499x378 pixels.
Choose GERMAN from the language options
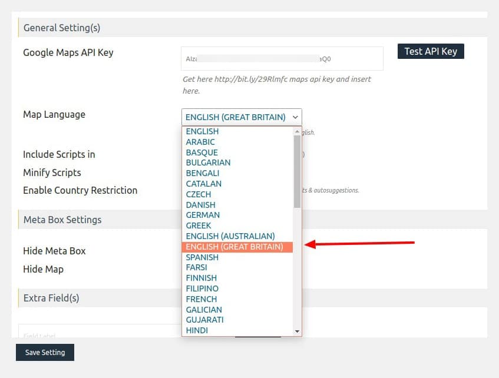[203, 215]
